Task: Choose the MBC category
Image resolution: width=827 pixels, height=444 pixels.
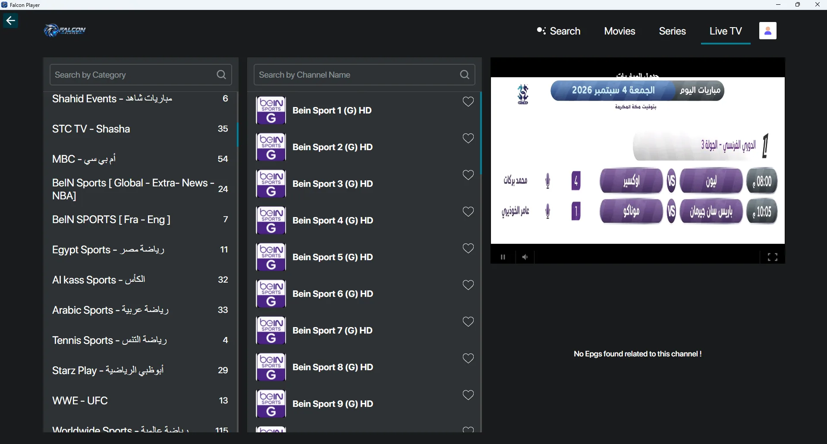Action: click(140, 159)
